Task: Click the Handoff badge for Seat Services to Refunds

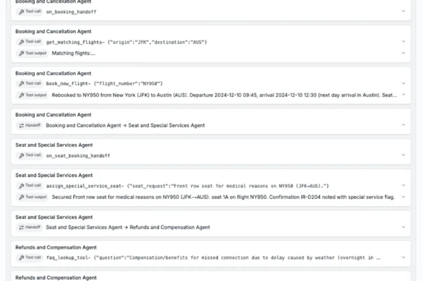Action: point(30,227)
